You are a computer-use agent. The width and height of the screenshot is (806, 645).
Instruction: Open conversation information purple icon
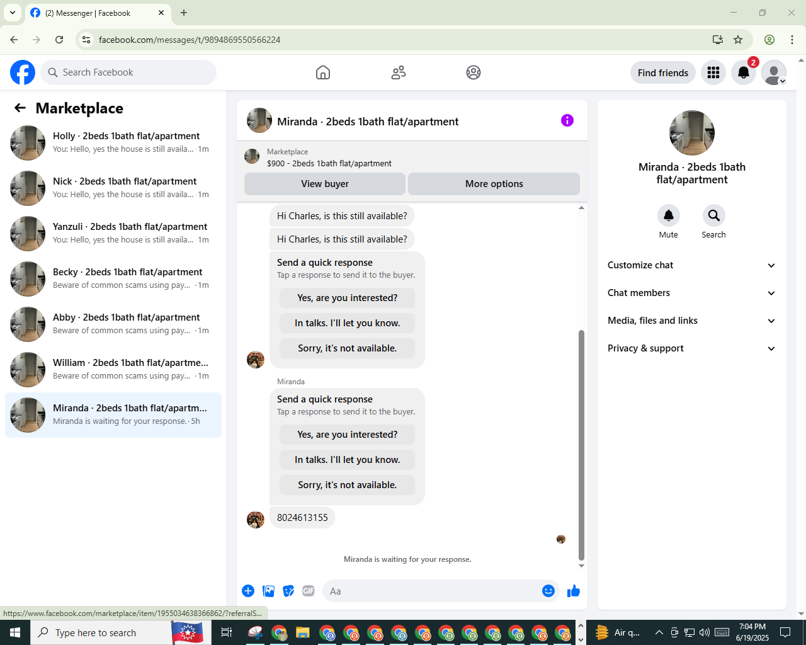tap(567, 120)
